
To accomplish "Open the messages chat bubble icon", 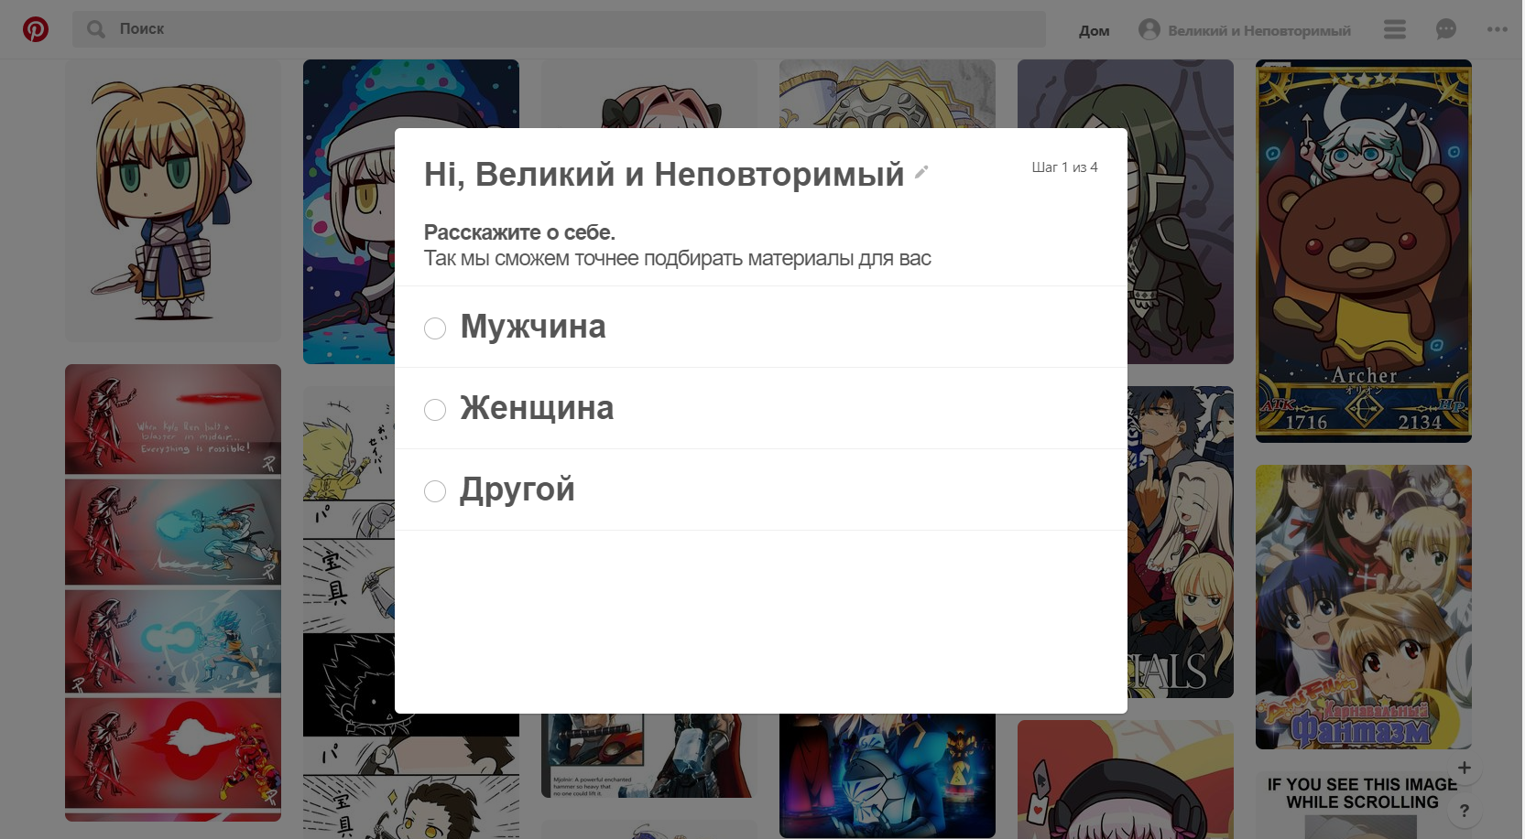I will click(1446, 29).
